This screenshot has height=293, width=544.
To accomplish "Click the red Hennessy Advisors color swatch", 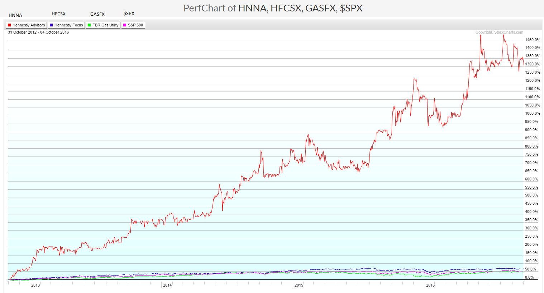I will click(9, 25).
